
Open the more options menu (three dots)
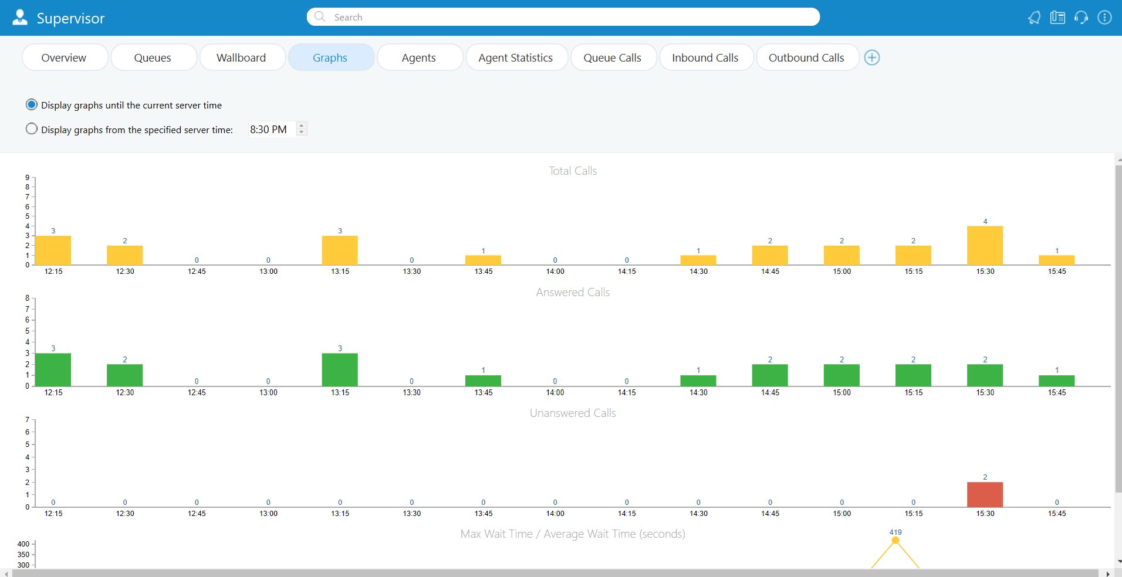(1104, 18)
